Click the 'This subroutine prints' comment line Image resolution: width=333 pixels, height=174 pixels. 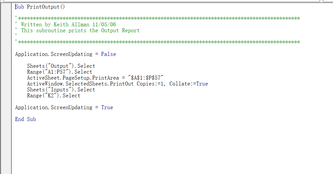[80, 31]
